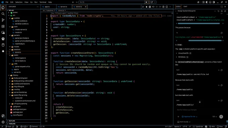Click the split editor icon
The height and width of the screenshot is (128, 228).
(167, 7)
